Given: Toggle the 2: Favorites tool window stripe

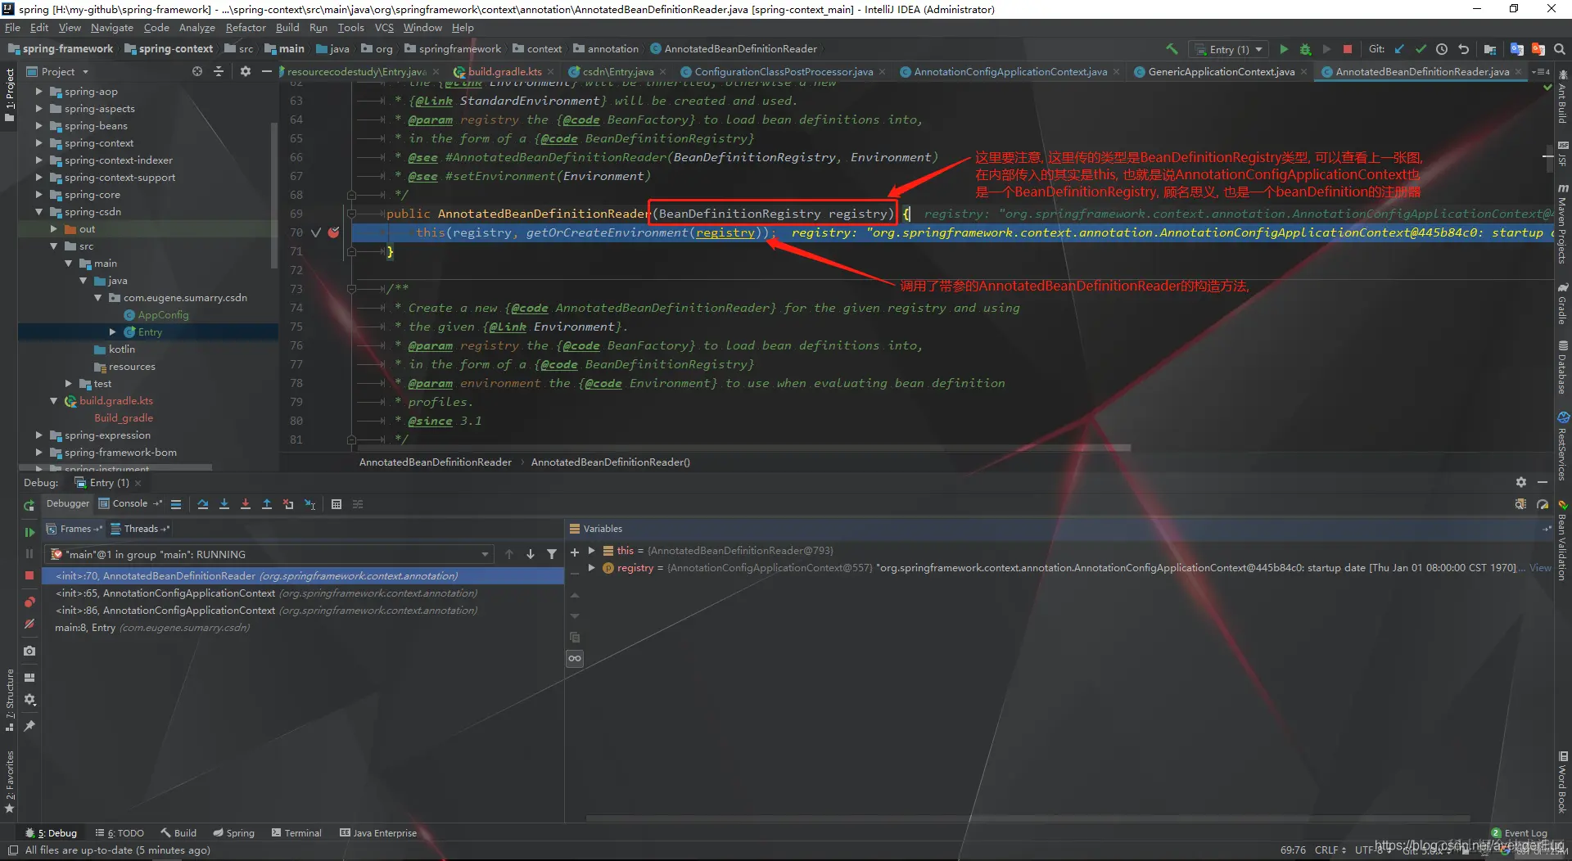Looking at the screenshot, I should point(9,782).
